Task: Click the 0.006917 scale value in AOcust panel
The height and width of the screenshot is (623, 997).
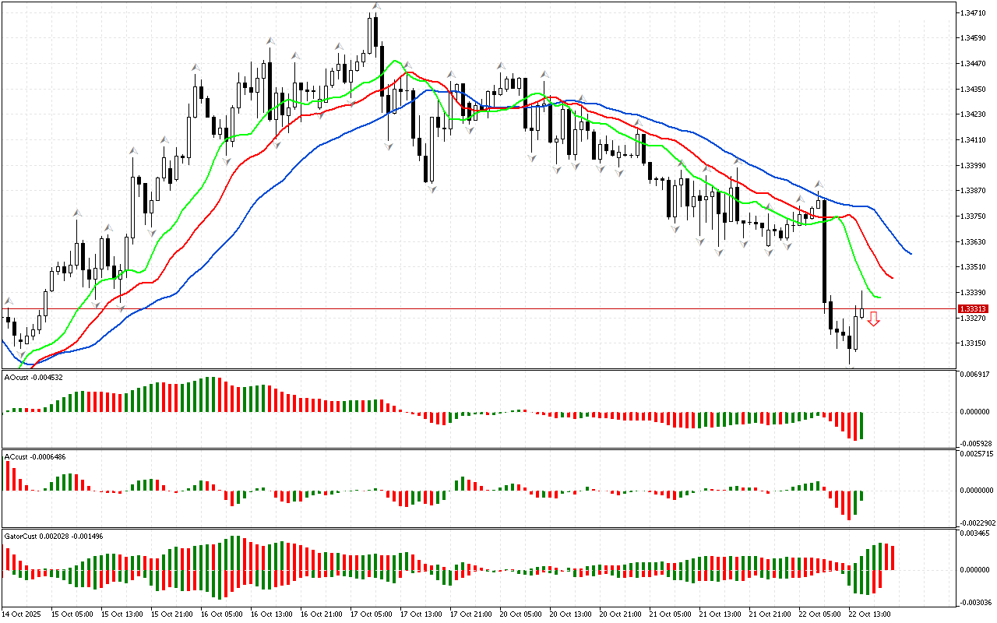Action: pyautogui.click(x=974, y=375)
